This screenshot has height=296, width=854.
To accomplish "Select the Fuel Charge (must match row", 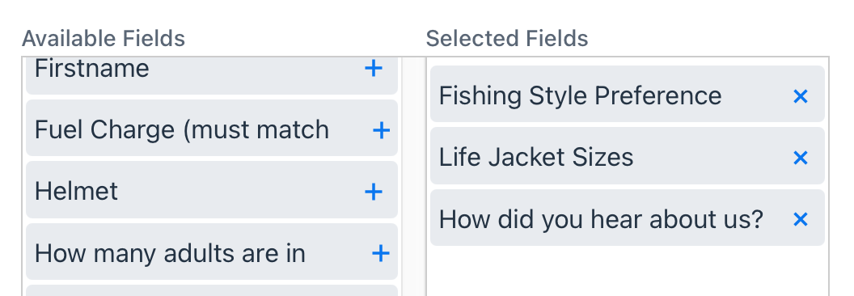I will coord(212,128).
